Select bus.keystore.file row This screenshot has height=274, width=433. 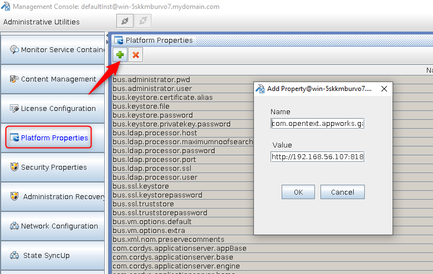[x=183, y=106]
